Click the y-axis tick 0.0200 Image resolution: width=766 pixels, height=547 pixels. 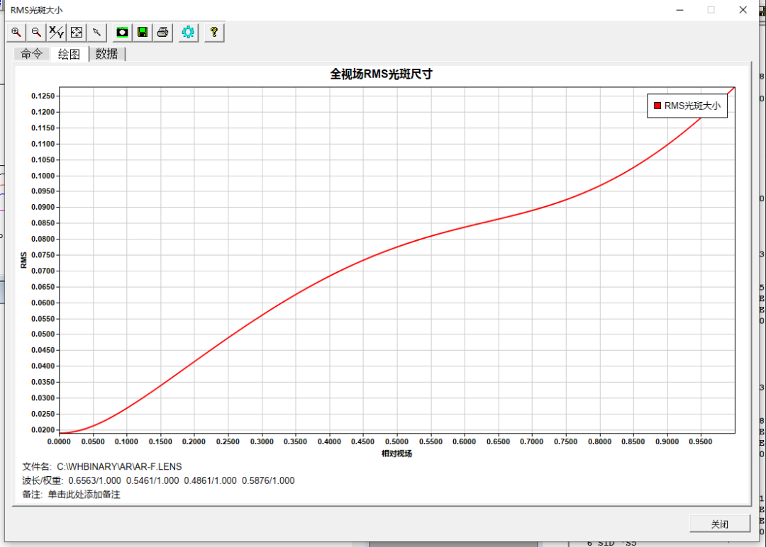43,430
